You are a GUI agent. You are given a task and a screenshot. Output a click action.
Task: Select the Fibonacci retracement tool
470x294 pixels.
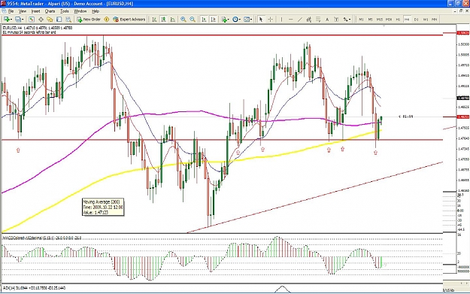pyautogui.click(x=318, y=20)
